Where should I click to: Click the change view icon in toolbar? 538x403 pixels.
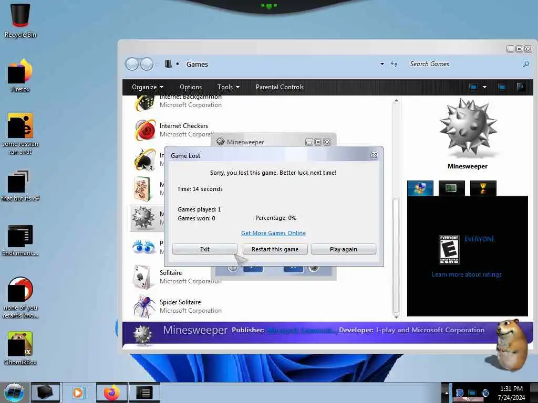coord(473,87)
